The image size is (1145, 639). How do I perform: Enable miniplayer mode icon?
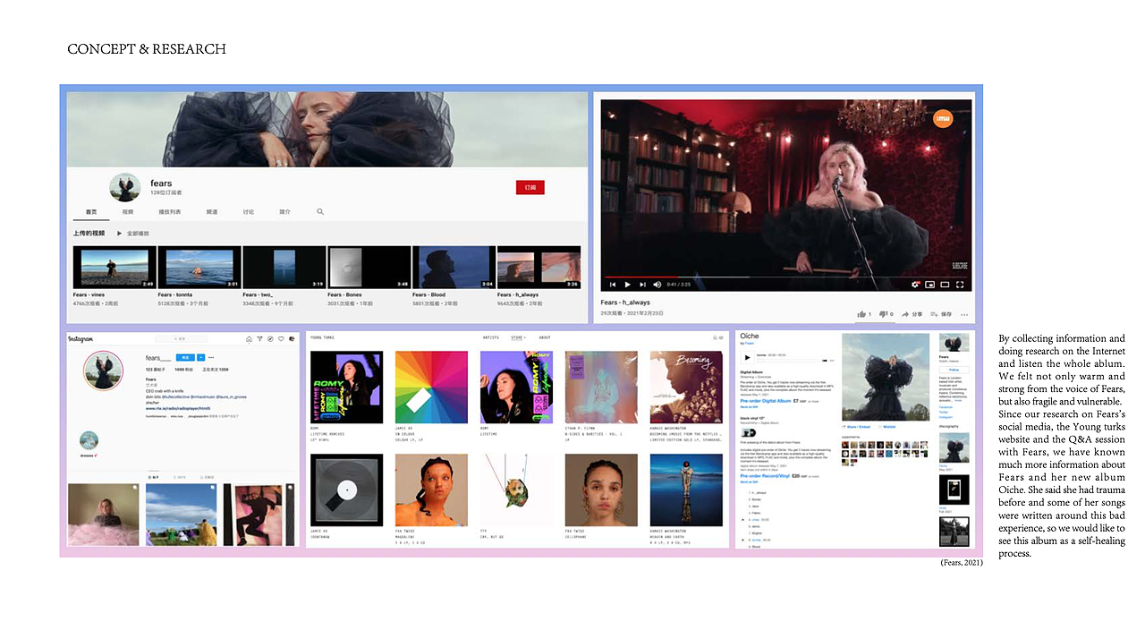click(x=930, y=285)
